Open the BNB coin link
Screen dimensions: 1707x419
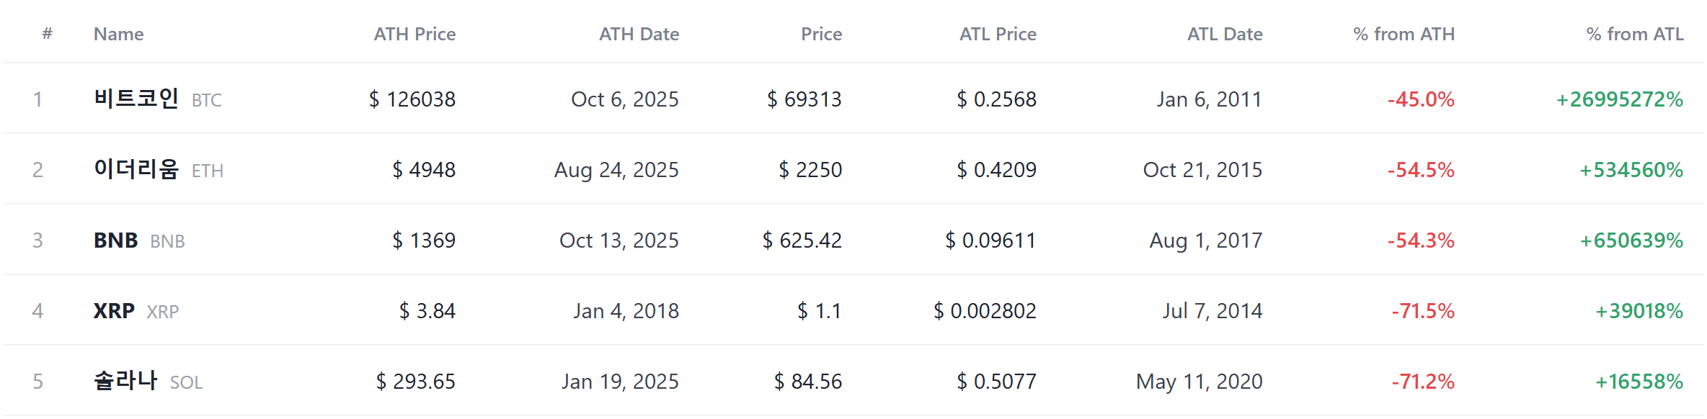coord(139,240)
